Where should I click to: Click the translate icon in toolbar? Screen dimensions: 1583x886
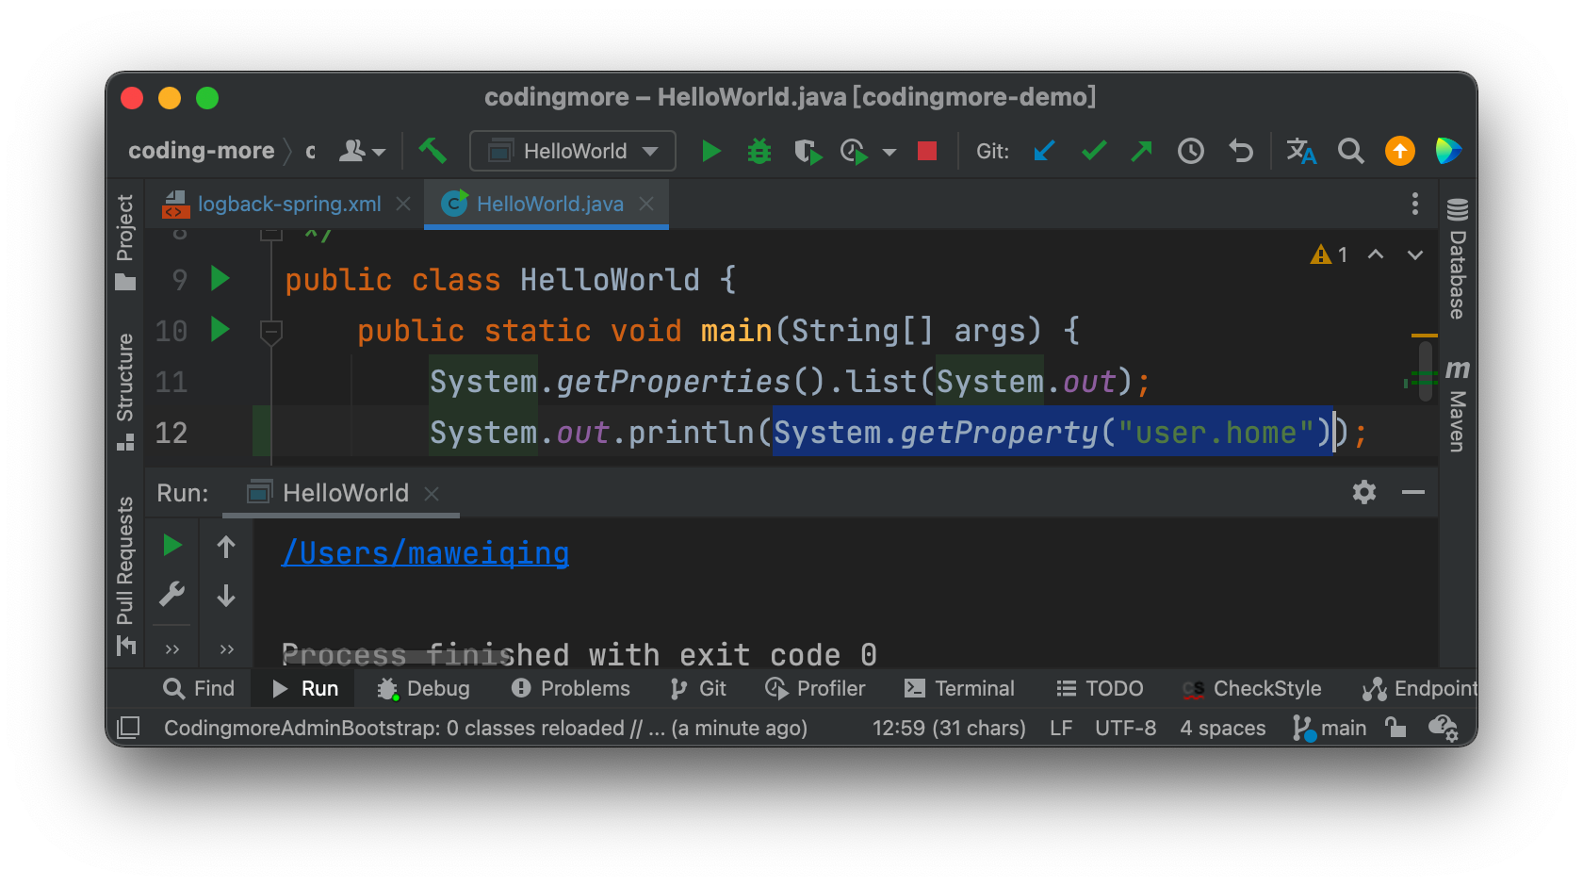click(x=1301, y=151)
